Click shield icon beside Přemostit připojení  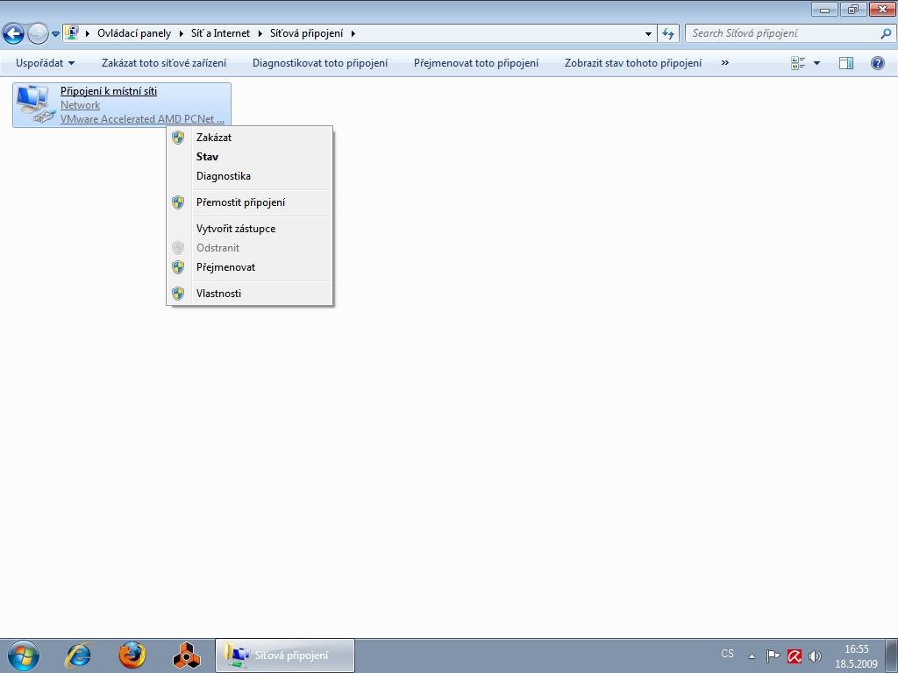[x=178, y=202]
